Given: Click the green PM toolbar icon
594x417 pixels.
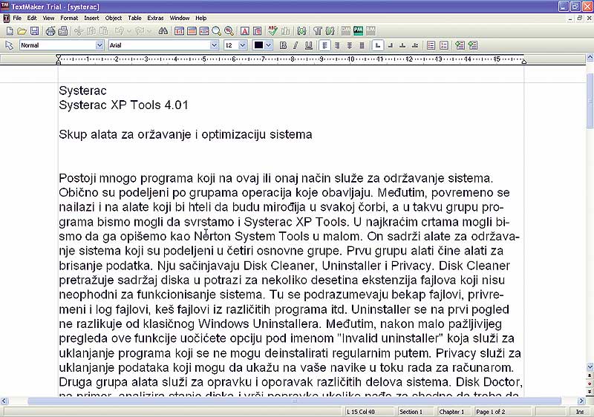Looking at the screenshot, I should click(x=358, y=31).
